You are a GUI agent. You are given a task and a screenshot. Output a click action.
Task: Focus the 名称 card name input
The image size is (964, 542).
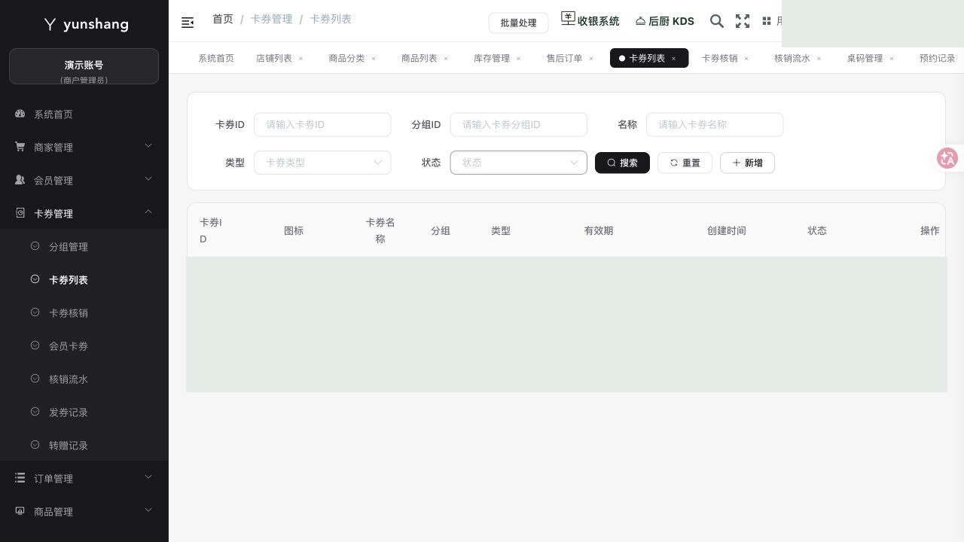tap(715, 124)
